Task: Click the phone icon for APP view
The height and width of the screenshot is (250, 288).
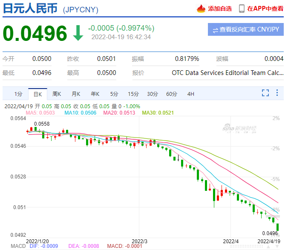Action: pyautogui.click(x=242, y=9)
